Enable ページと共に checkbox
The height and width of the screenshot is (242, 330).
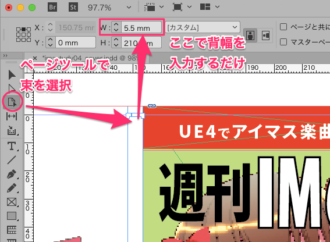(x=283, y=27)
